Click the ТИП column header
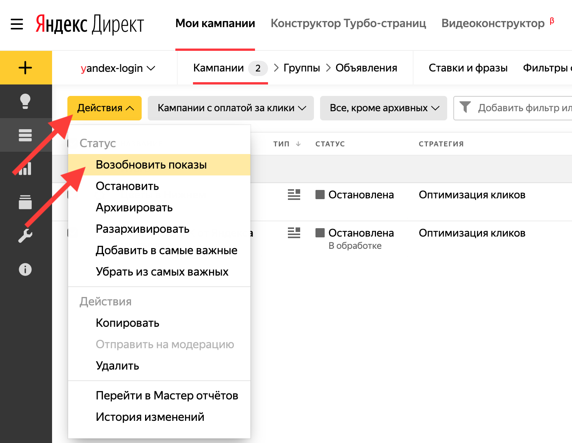 click(x=281, y=144)
